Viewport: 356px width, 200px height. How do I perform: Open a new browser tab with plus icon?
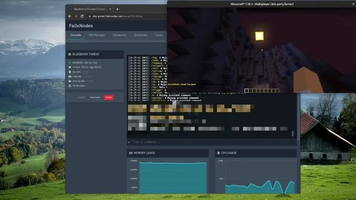point(117,9)
